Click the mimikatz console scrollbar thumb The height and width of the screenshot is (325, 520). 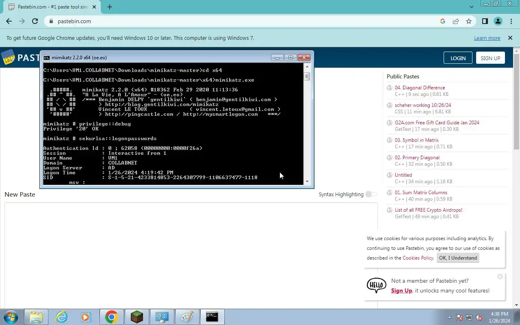(307, 76)
